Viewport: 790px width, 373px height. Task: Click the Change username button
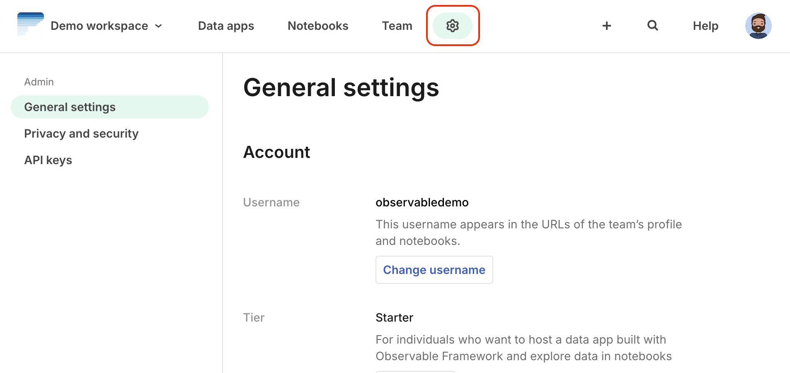pos(434,270)
